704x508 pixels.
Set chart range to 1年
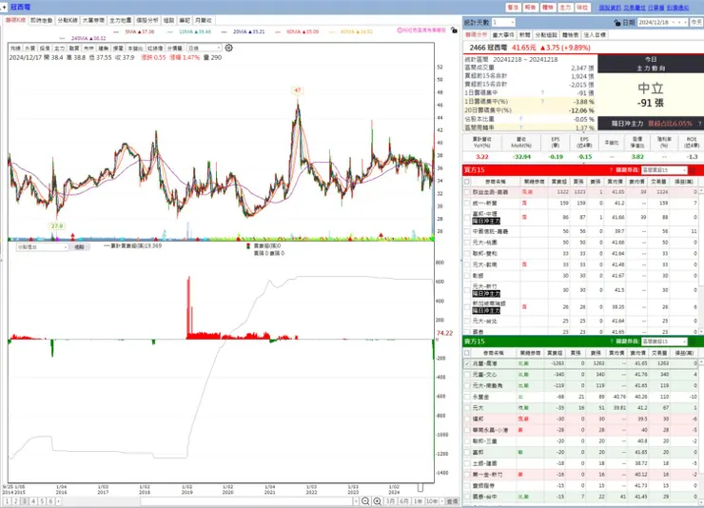418,501
